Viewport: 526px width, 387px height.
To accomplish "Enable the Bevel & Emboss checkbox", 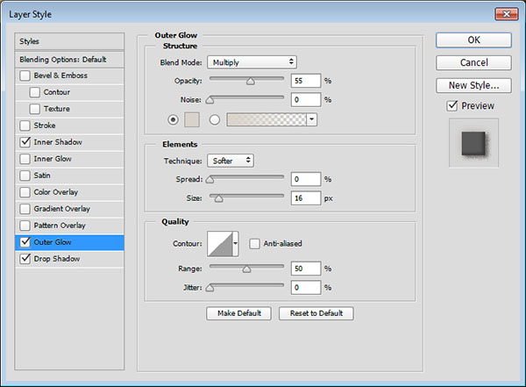I will (25, 75).
